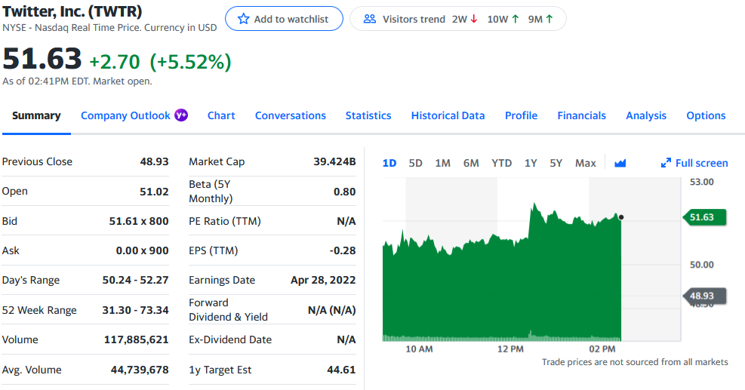Select the 1D chart range

(x=389, y=163)
